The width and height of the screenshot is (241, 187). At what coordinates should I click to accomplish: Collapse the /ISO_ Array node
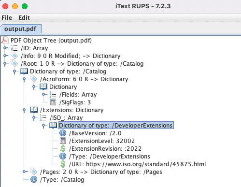click(34, 118)
